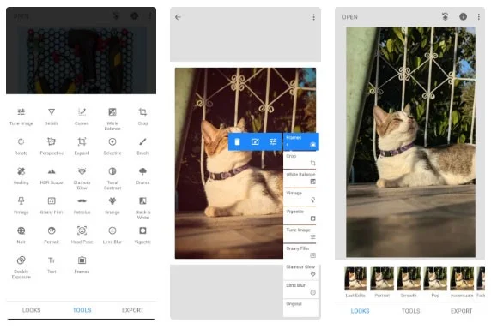
Task: Delete the Frames edit with trash icon
Action: pos(237,142)
